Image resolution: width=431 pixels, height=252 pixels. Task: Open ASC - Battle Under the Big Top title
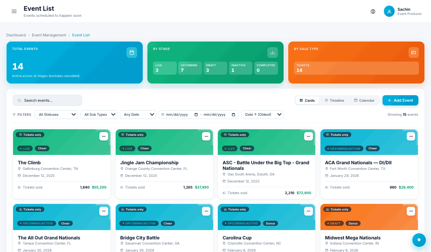(x=266, y=165)
